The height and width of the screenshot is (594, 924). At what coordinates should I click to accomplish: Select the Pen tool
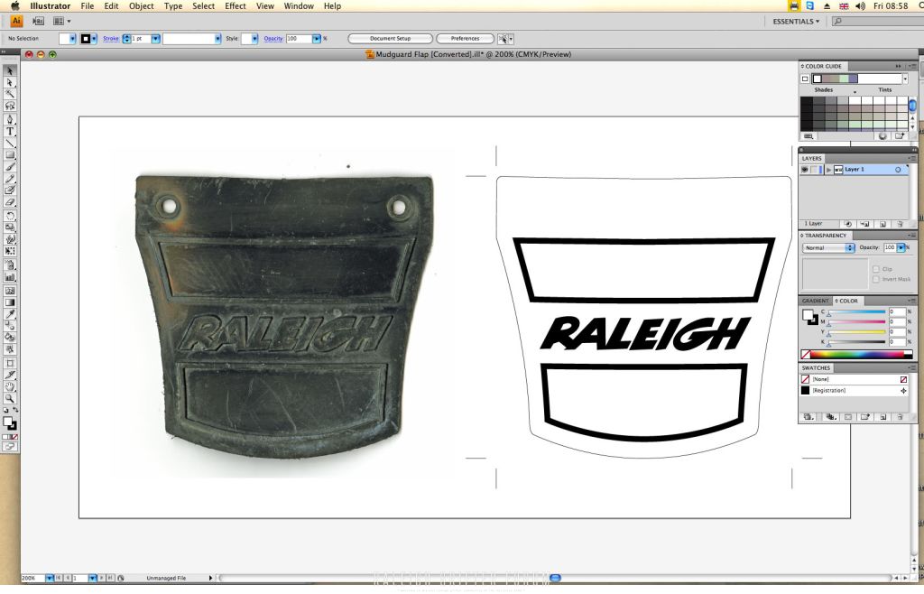pos(9,120)
